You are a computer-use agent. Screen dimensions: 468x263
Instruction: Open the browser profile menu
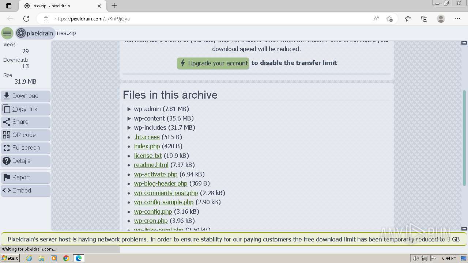tap(441, 19)
